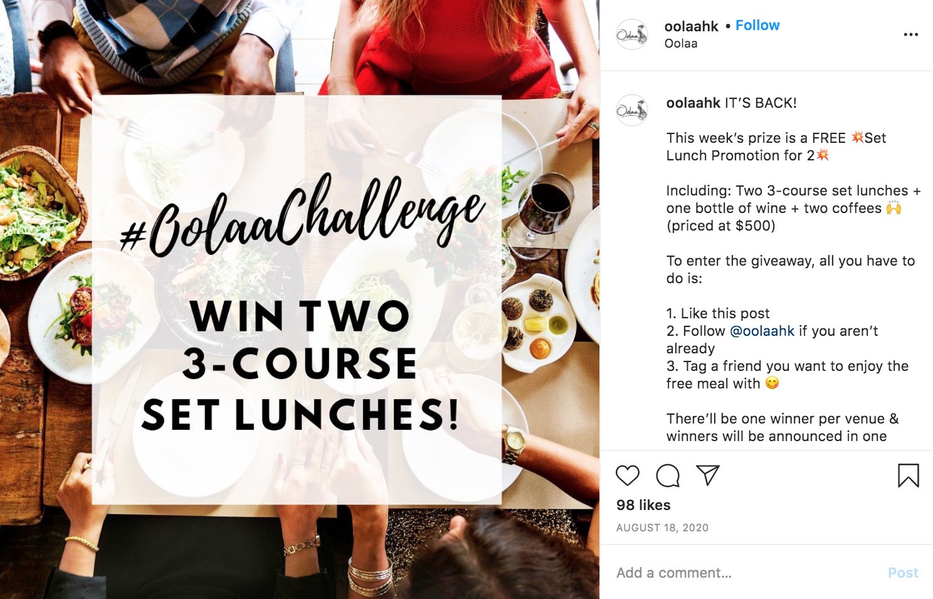The height and width of the screenshot is (599, 933).
Task: Share post with the paper plane icon
Action: [x=708, y=475]
